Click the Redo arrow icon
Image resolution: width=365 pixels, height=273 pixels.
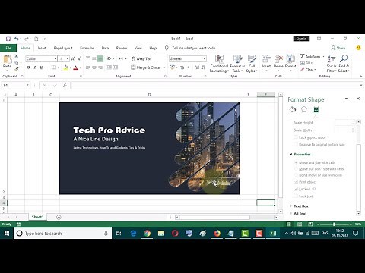(26, 39)
